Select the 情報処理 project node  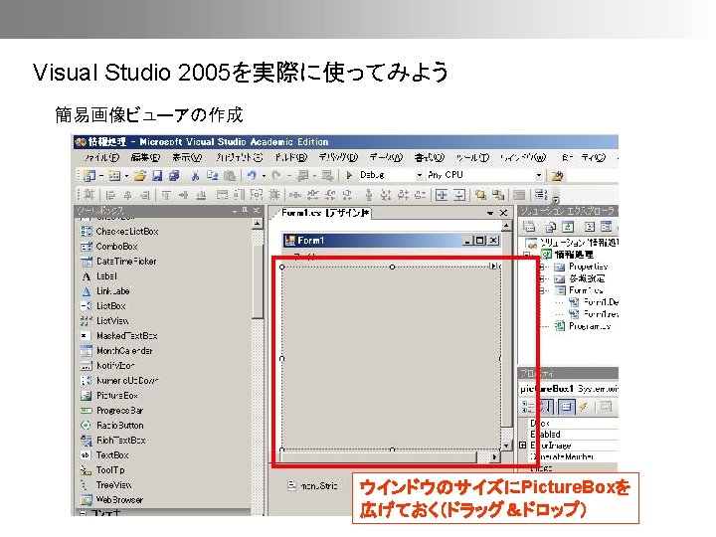[x=568, y=255]
